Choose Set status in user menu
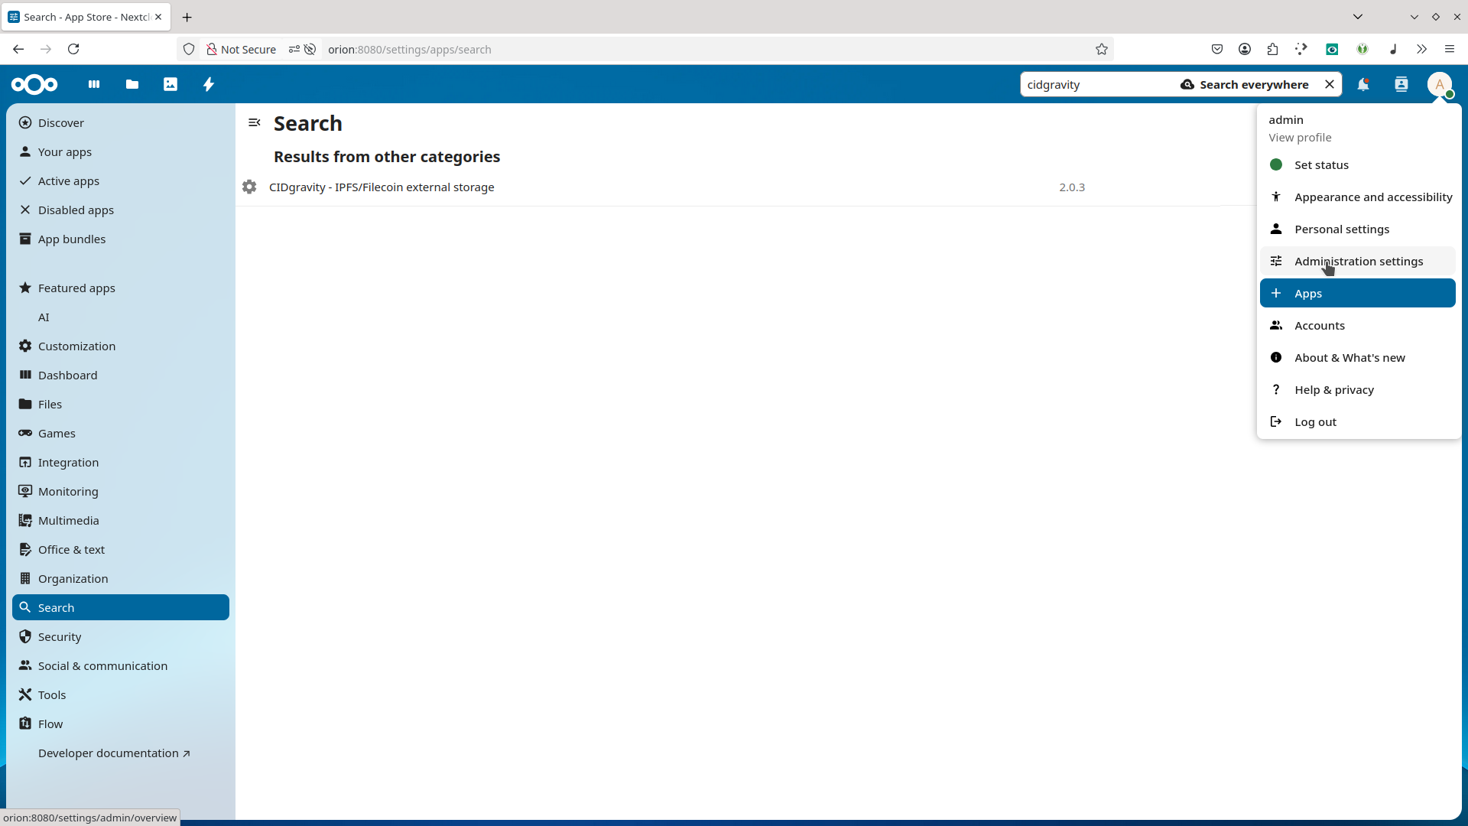This screenshot has height=826, width=1468. click(x=1358, y=164)
